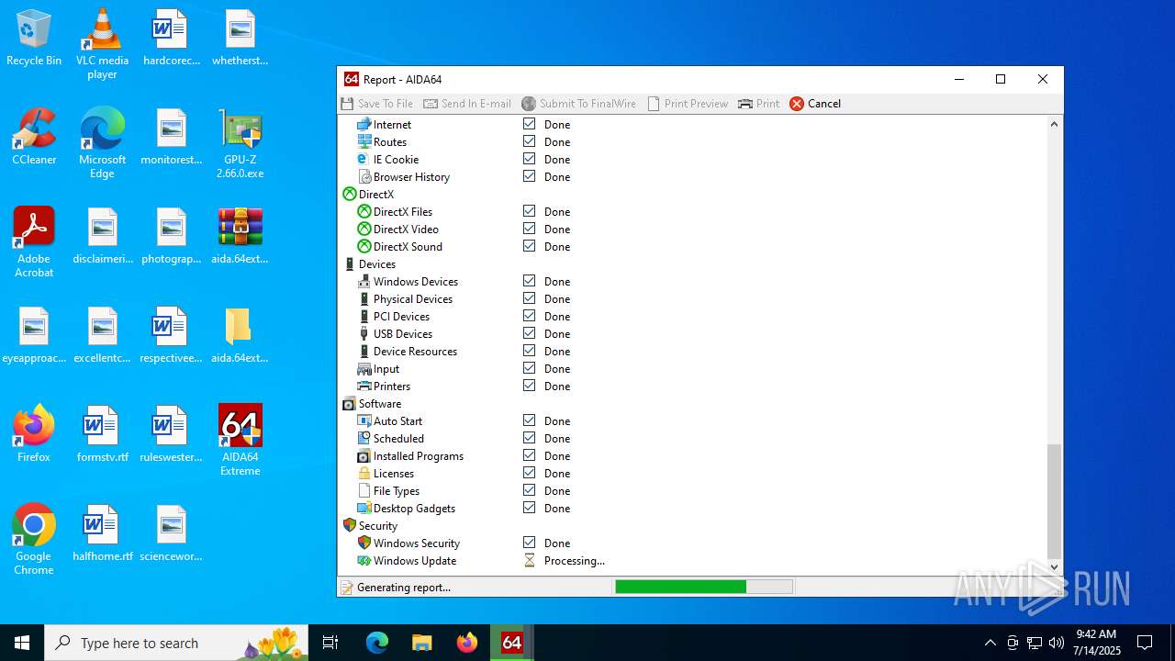Select the GPU-Z 2.66.0.exe desktop icon

point(240,144)
